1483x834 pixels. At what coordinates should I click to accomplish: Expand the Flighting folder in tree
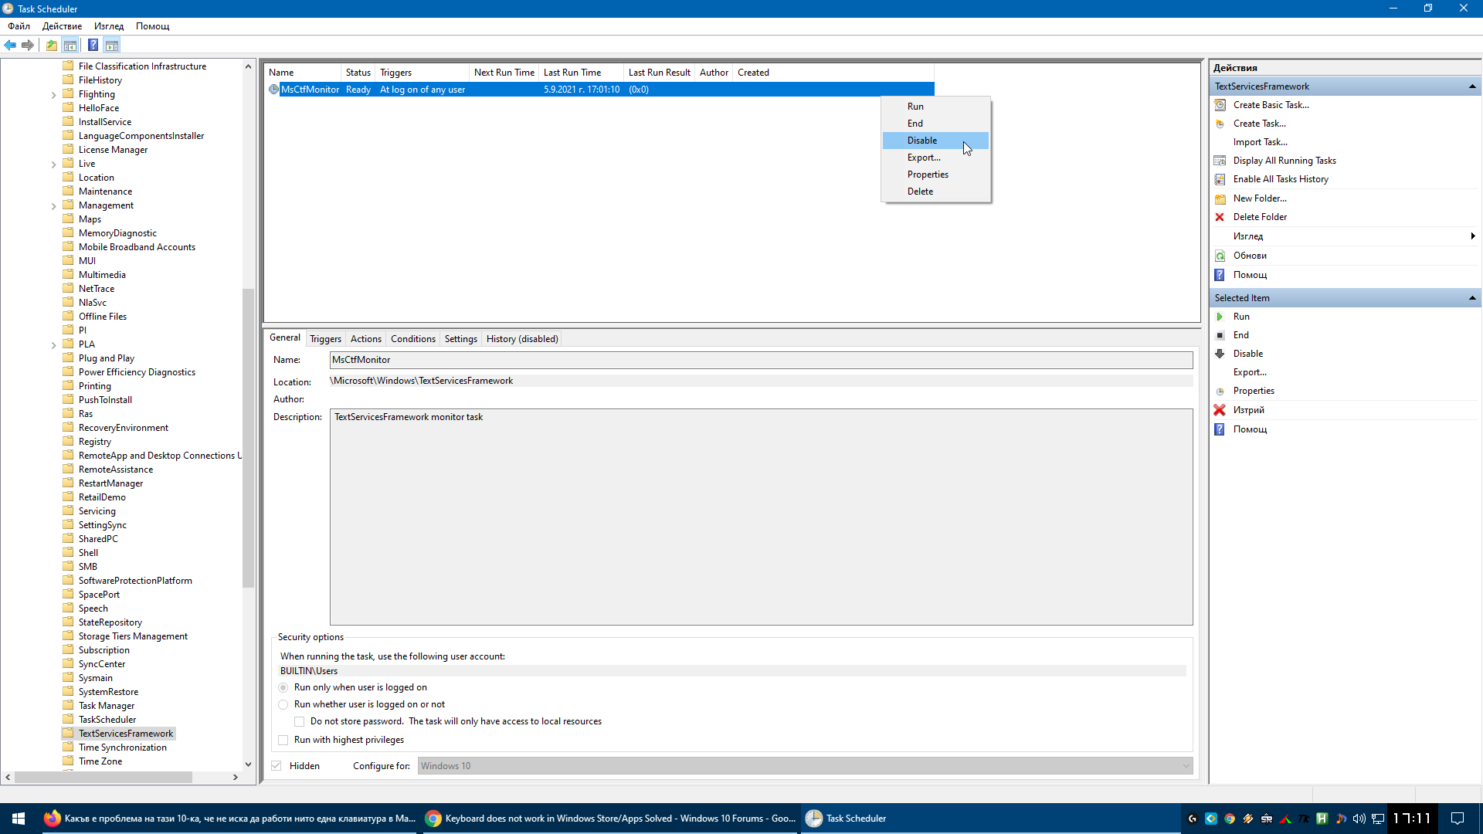point(53,95)
